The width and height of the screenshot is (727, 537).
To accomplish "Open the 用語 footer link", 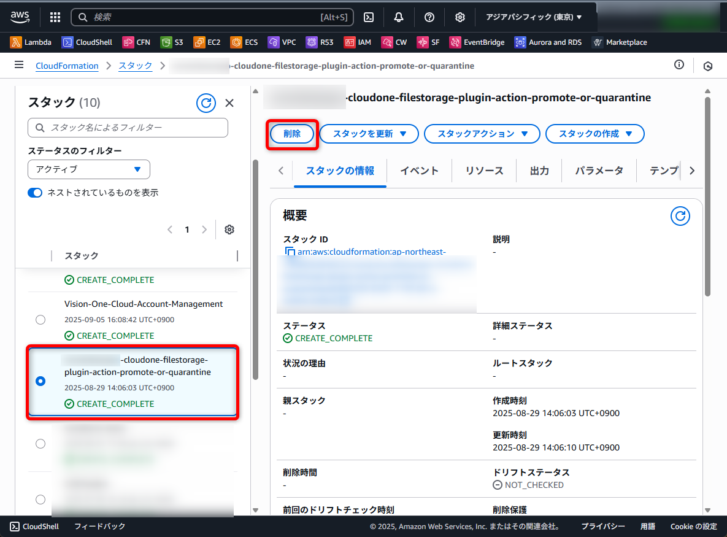I will click(x=648, y=527).
